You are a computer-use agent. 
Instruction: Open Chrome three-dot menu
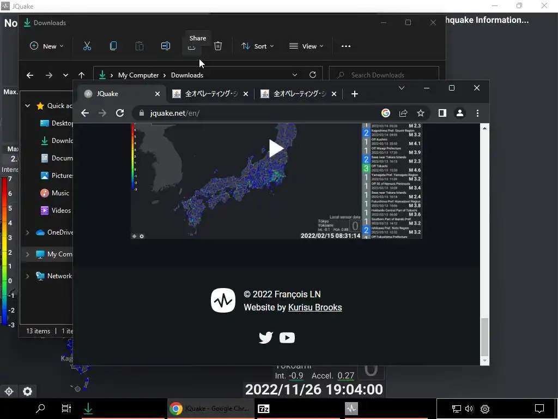(x=477, y=113)
